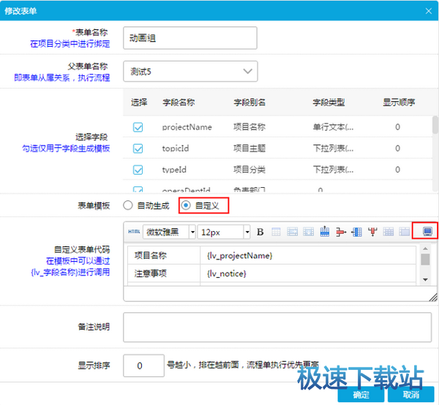Toggle HTML source code view
439x405 pixels.
point(134,232)
